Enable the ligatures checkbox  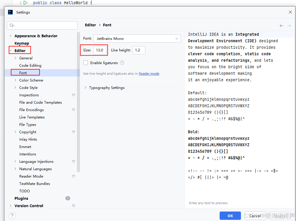coord(86,63)
